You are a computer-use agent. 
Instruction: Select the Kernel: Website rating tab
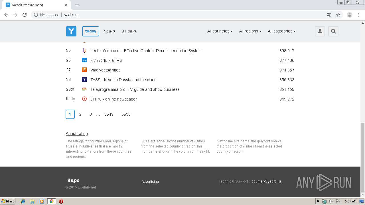(x=37, y=5)
